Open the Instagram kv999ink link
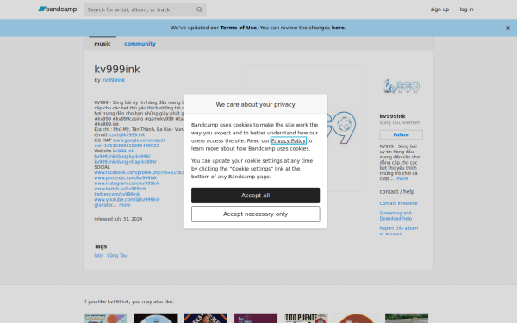The image size is (517, 323). [x=127, y=183]
